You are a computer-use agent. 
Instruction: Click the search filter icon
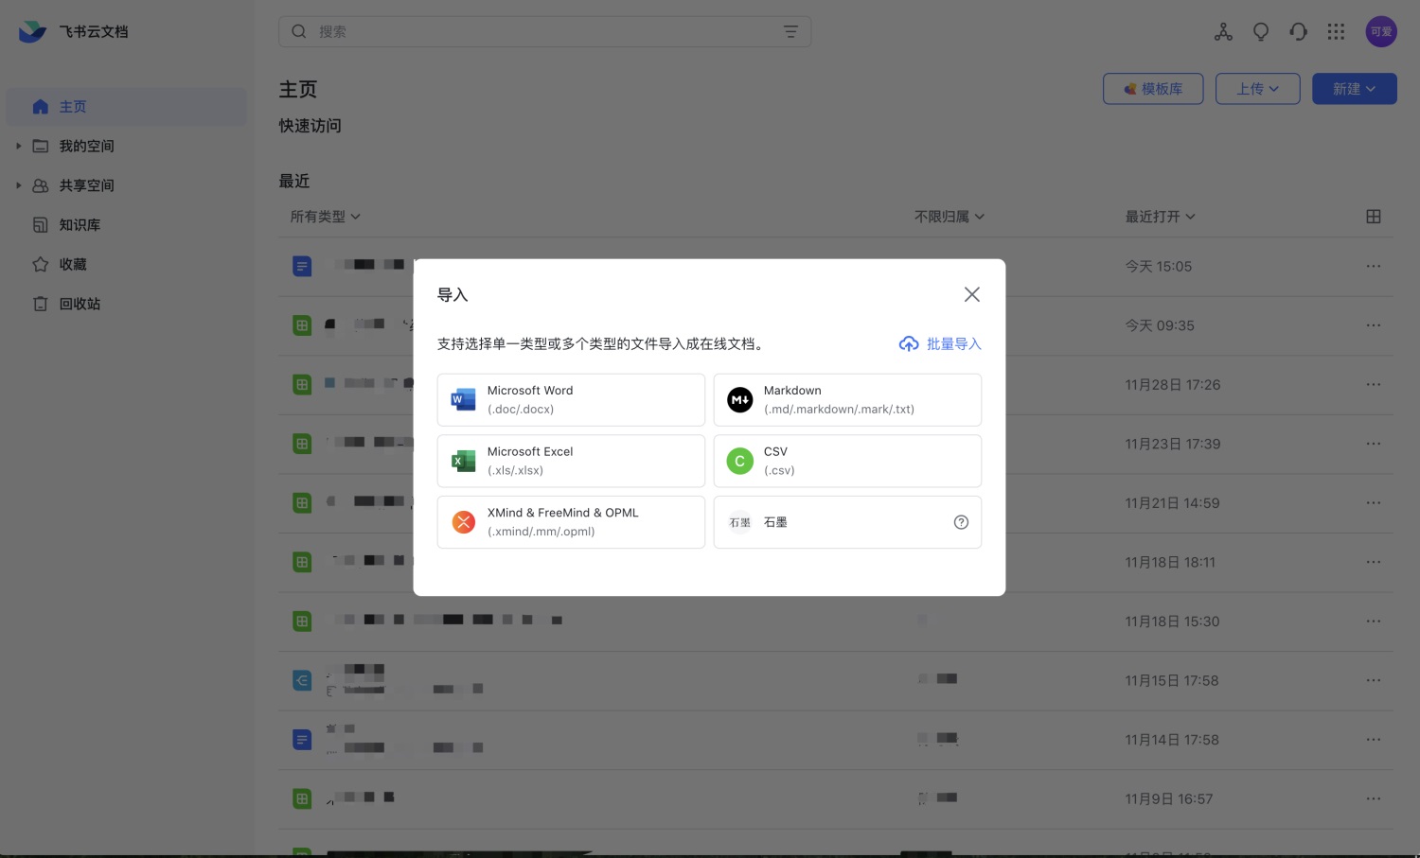[x=790, y=32]
